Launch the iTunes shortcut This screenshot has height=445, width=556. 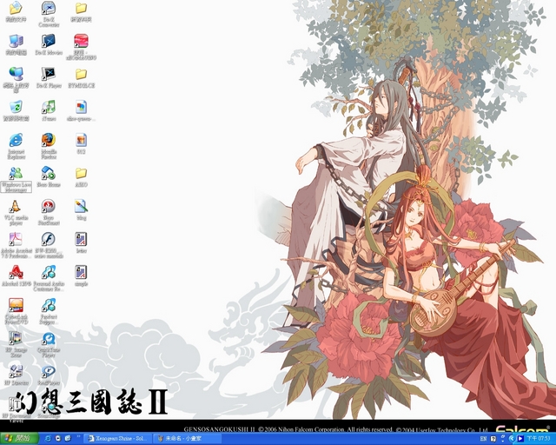[49, 107]
